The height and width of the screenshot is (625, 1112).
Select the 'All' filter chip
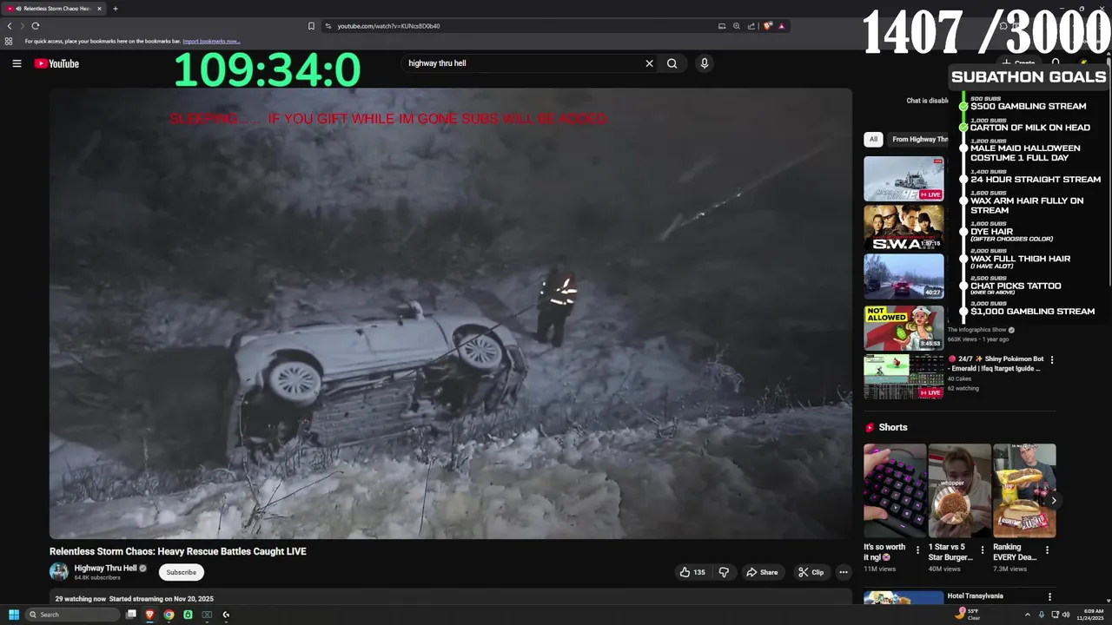click(x=873, y=139)
